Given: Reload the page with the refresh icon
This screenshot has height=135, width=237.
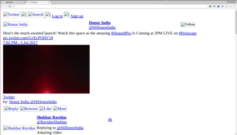Looking at the screenshot, I should (10, 6).
